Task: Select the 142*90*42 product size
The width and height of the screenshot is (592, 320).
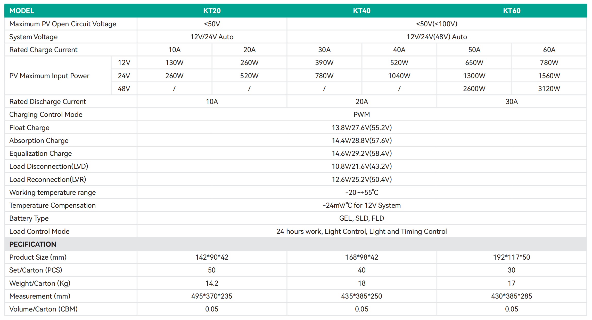Action: [x=212, y=257]
